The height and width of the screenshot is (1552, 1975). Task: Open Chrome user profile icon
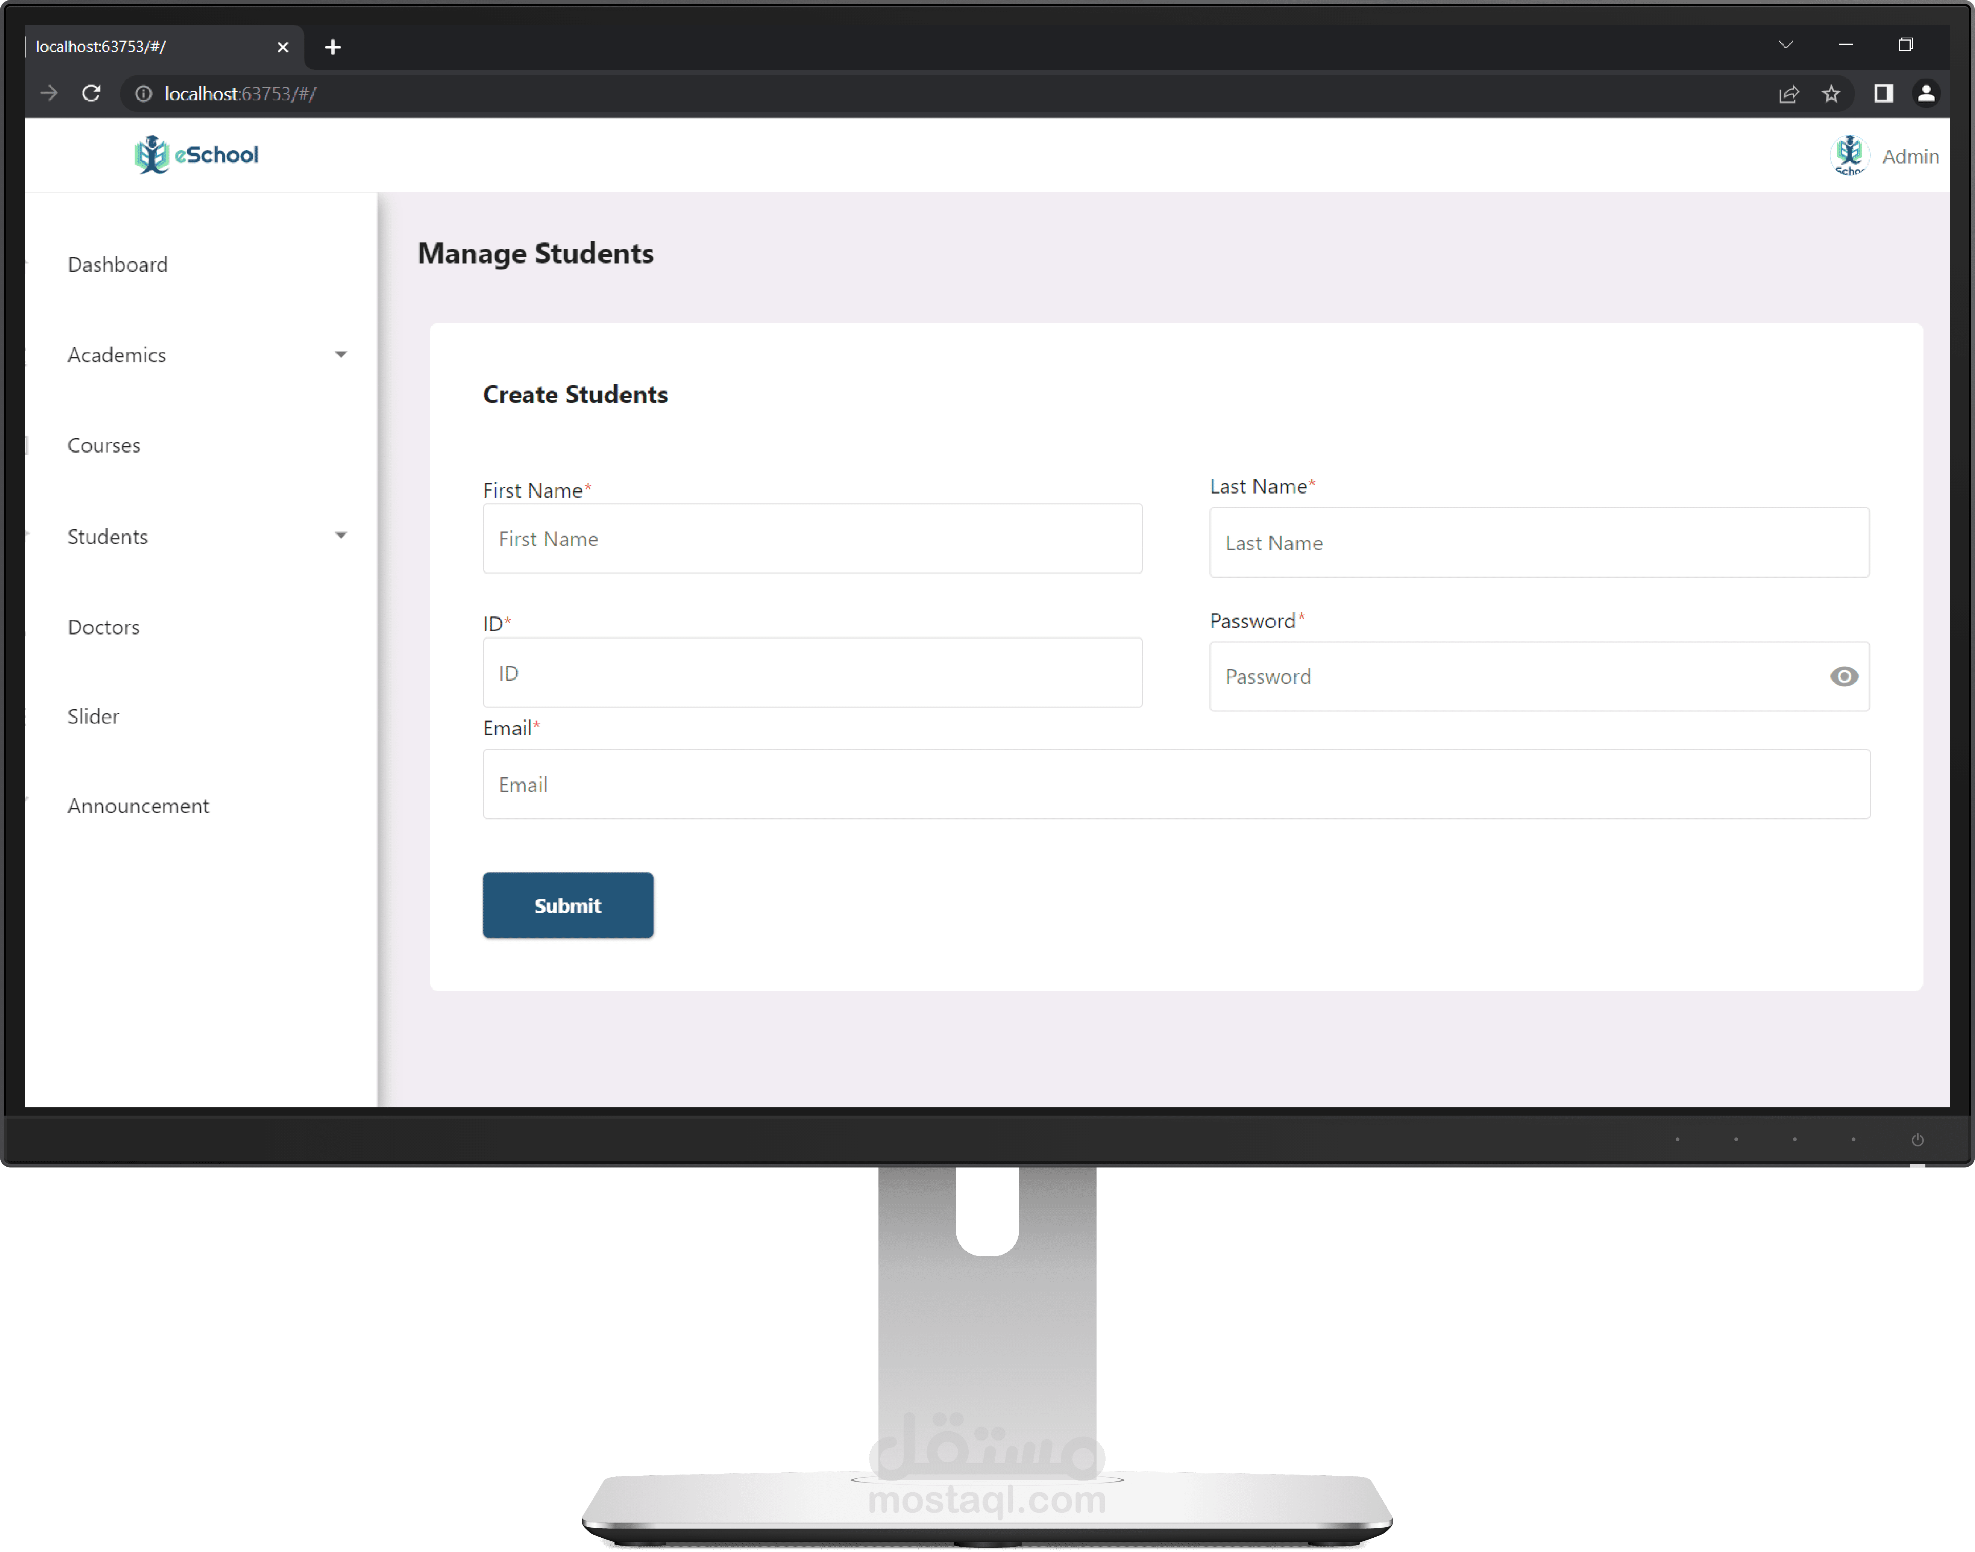coord(1925,94)
